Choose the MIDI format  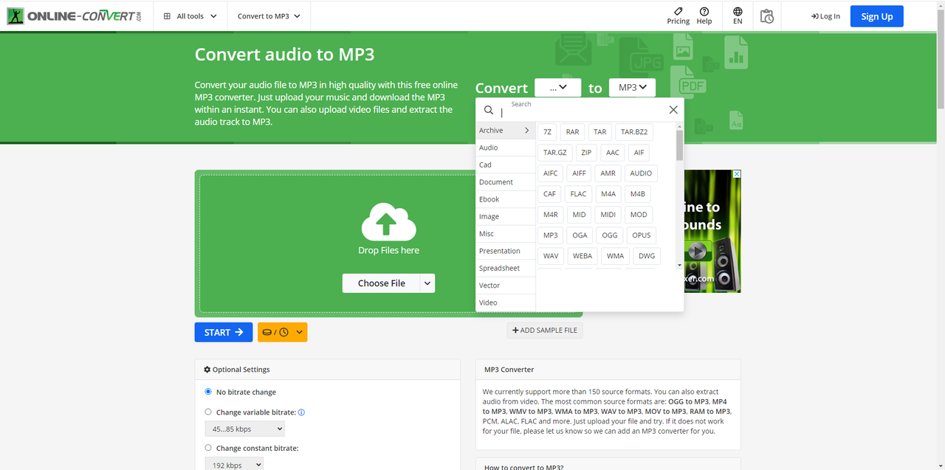pyautogui.click(x=608, y=215)
